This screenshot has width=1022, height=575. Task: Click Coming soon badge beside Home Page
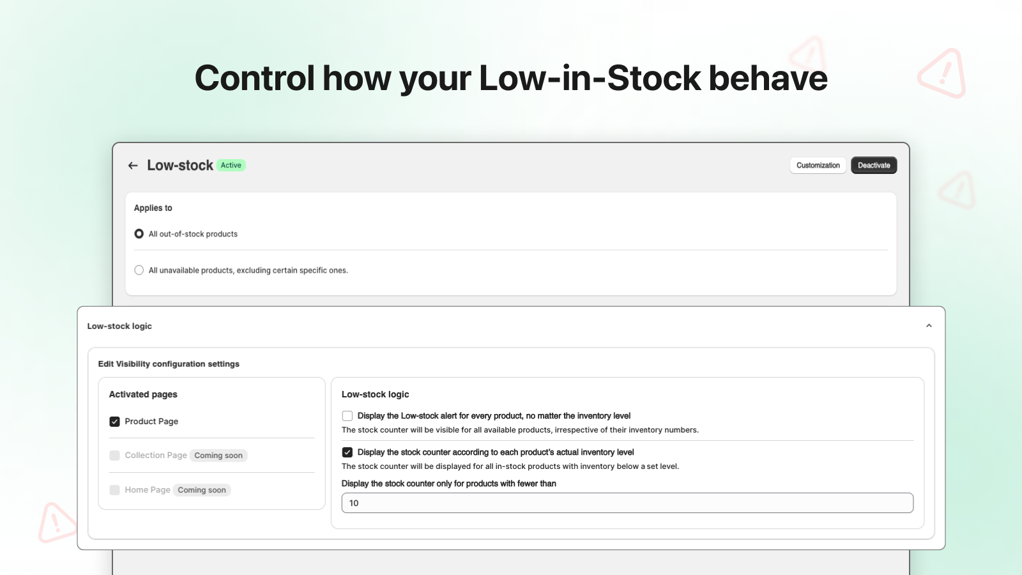[202, 490]
